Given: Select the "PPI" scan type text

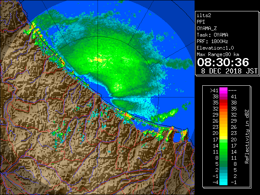Looking at the screenshot, I should [201, 22].
